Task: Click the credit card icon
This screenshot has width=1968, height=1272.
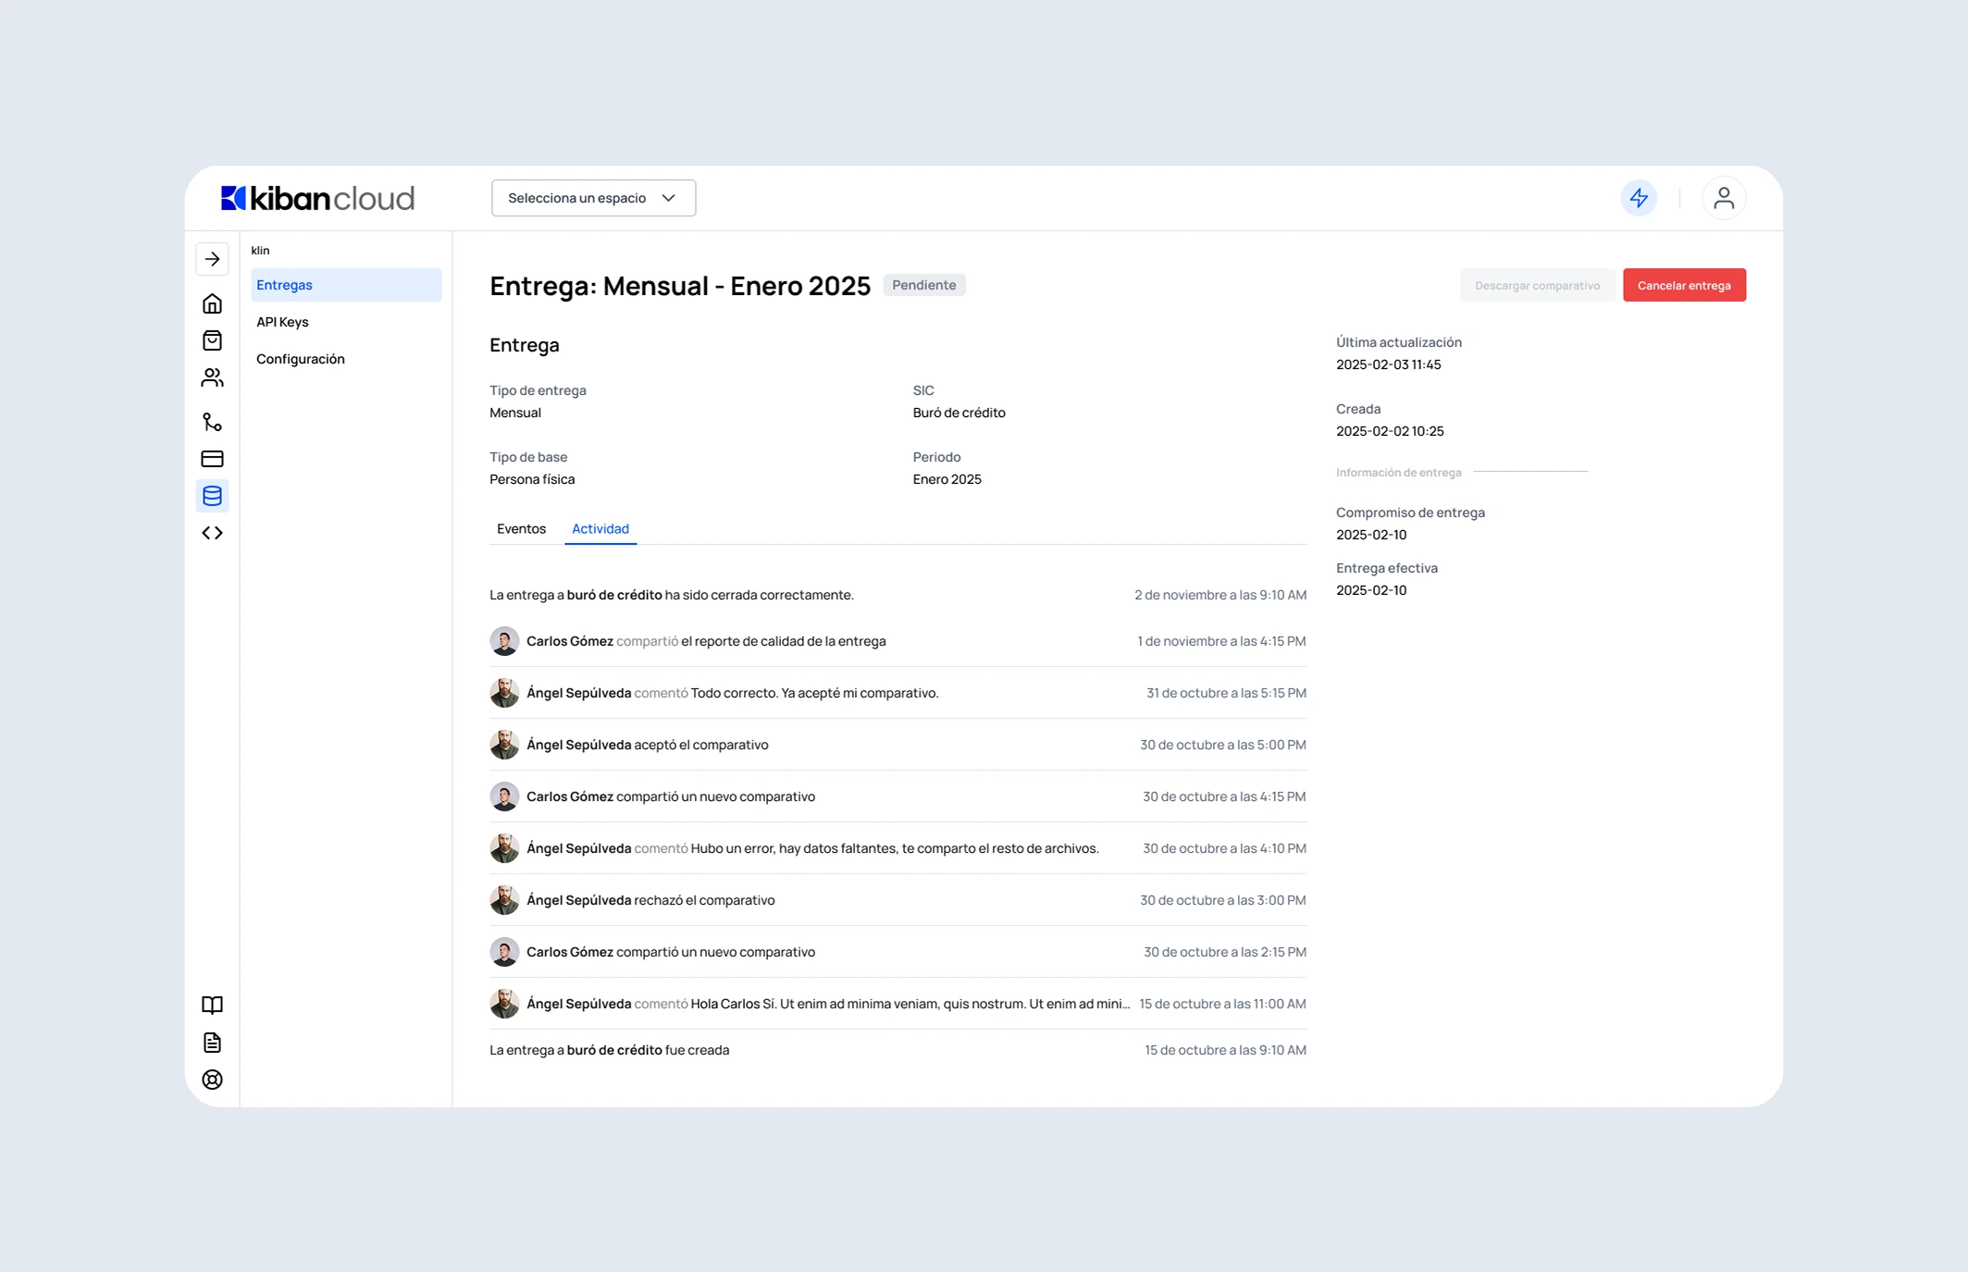Action: tap(212, 459)
